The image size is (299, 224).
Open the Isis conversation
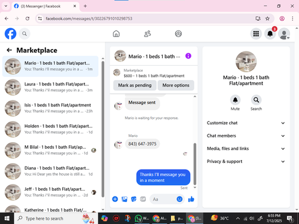point(50,108)
